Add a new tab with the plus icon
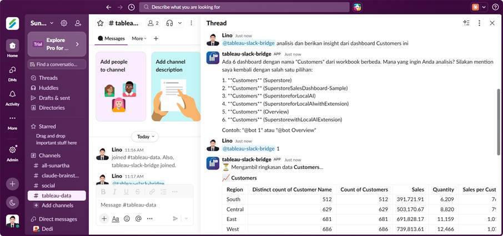This screenshot has height=236, width=503. (x=156, y=38)
